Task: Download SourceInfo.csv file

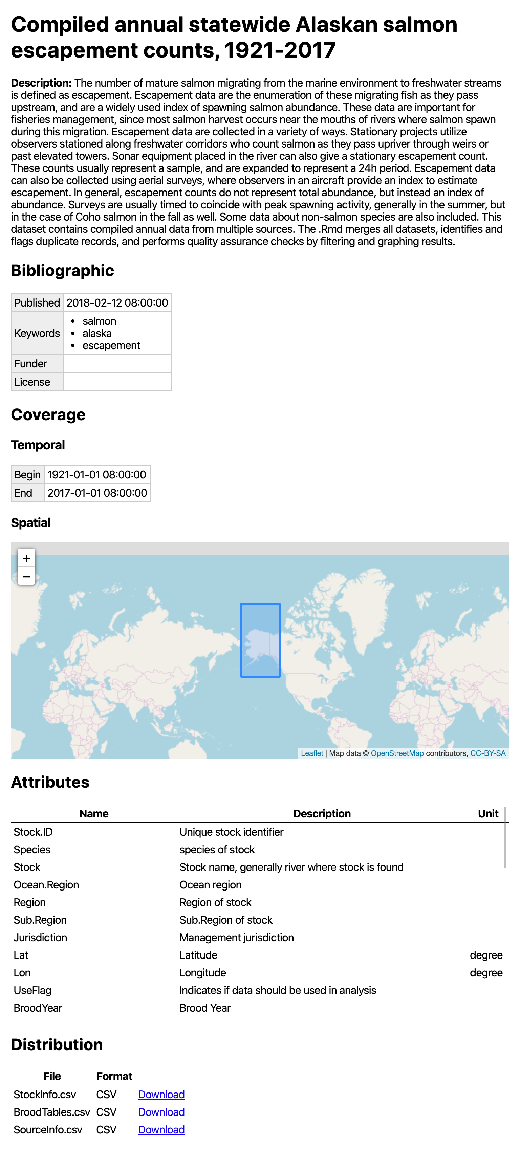Action: [x=161, y=1129]
